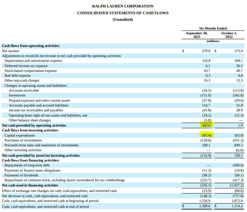Click the 'Payments of dividends' label
Screen dimensions: 247x212
pyautogui.click(x=22, y=175)
